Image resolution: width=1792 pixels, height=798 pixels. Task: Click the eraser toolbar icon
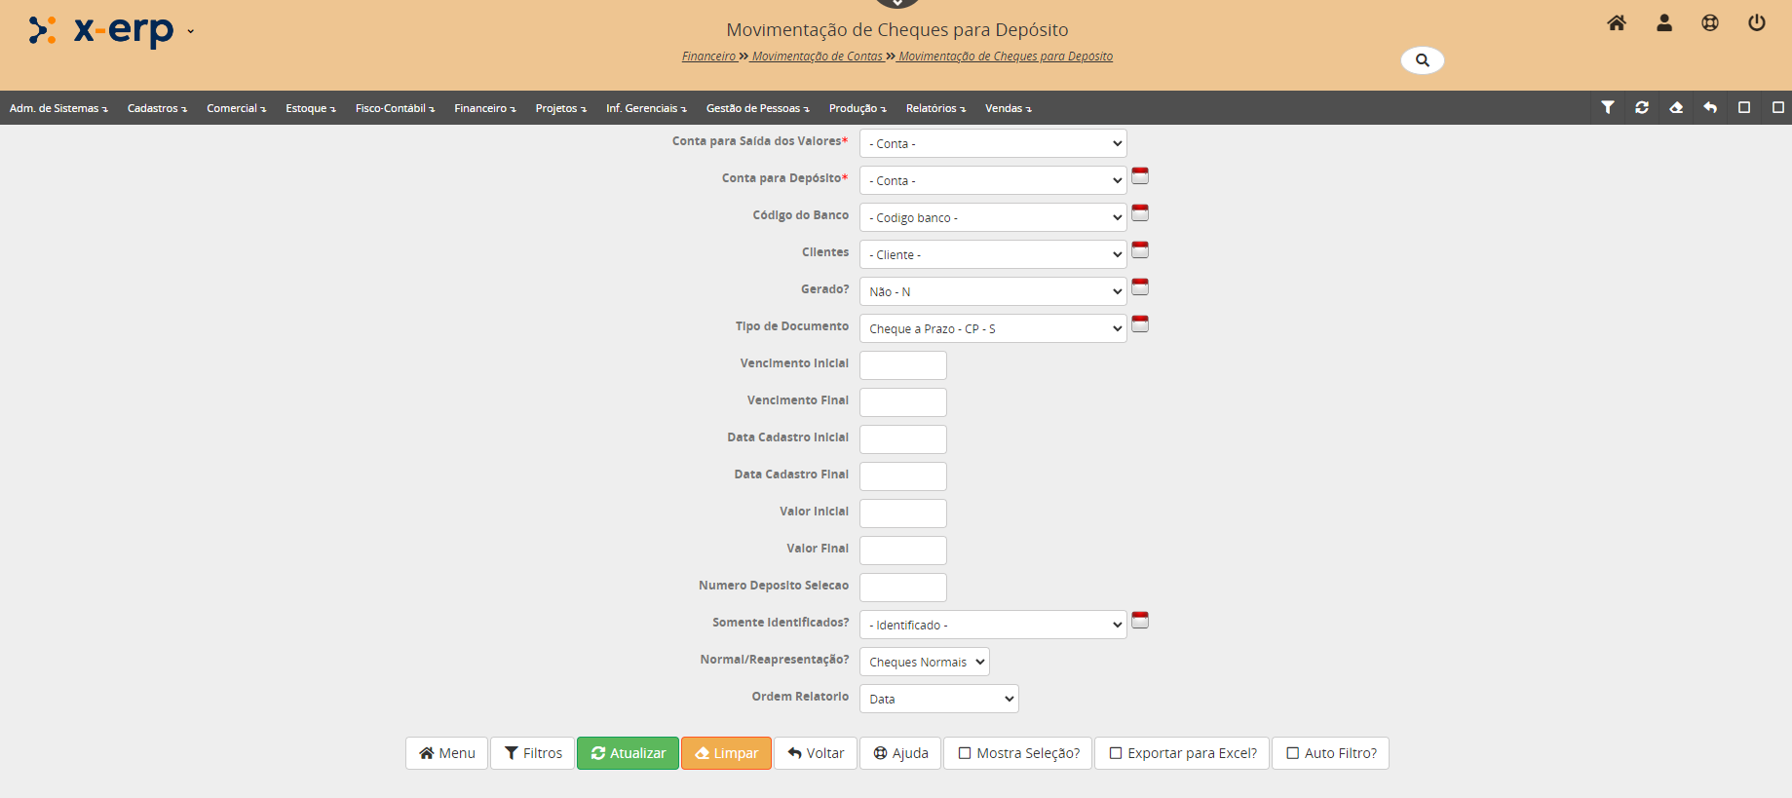click(1676, 108)
